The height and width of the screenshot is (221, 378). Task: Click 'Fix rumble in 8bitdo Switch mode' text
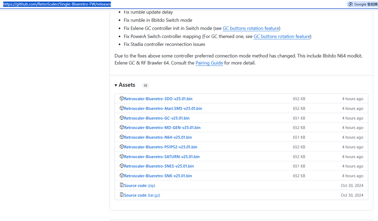[x=158, y=20]
